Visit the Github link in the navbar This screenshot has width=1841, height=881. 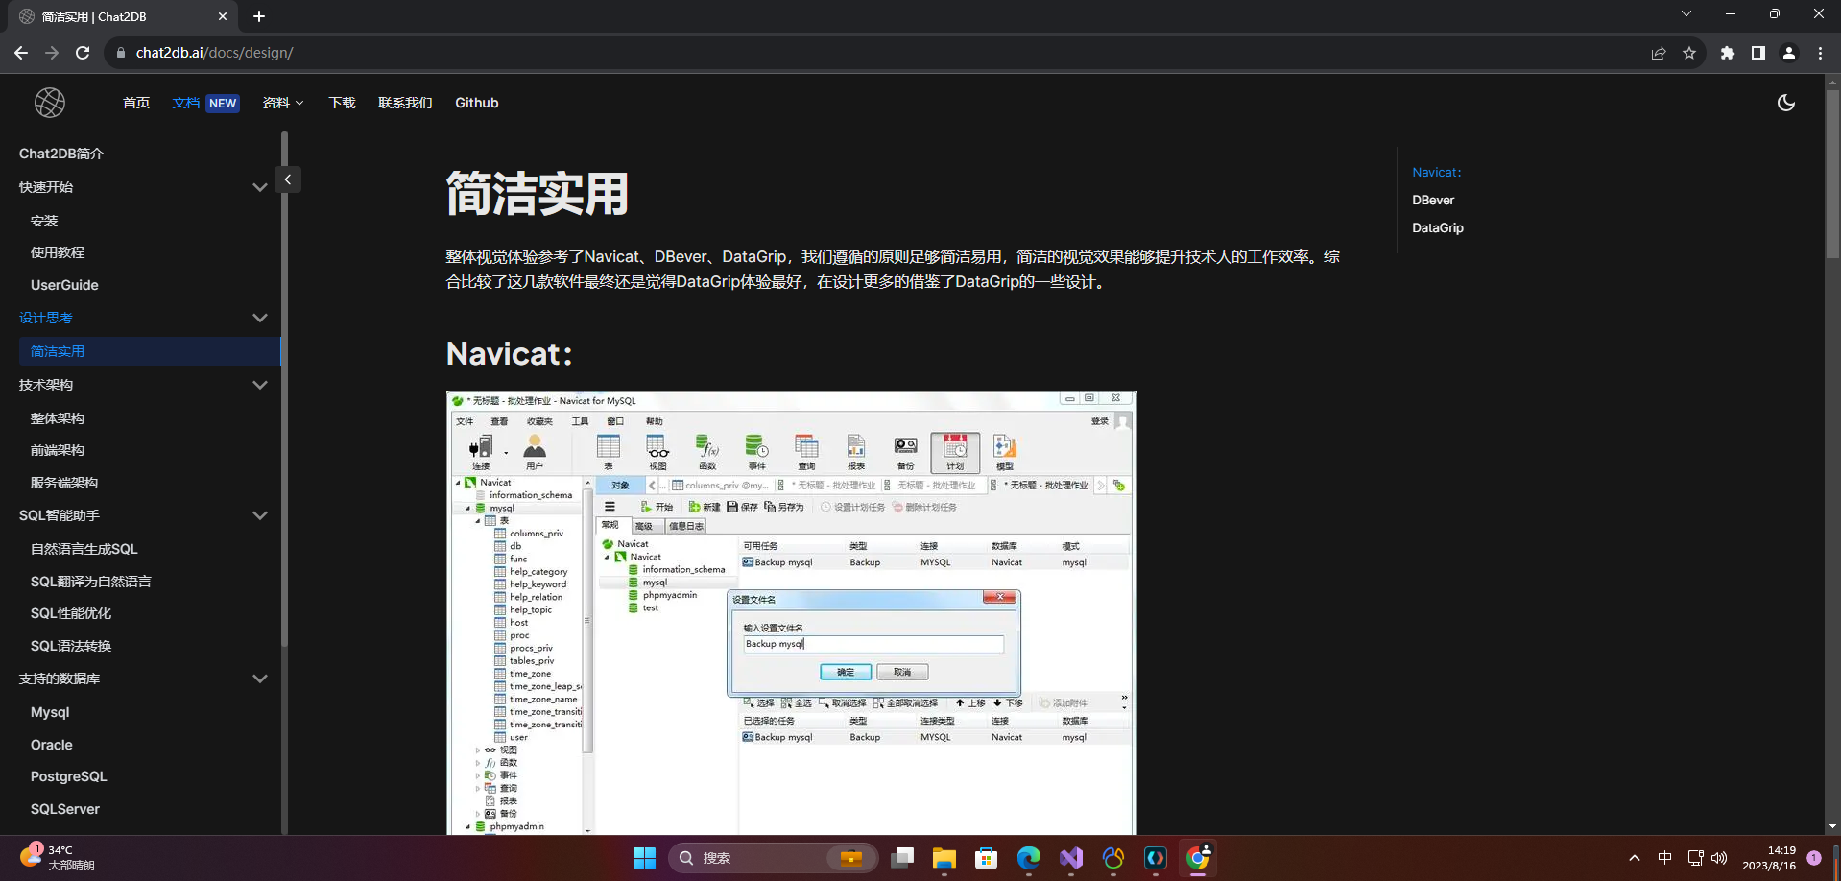[x=477, y=103]
